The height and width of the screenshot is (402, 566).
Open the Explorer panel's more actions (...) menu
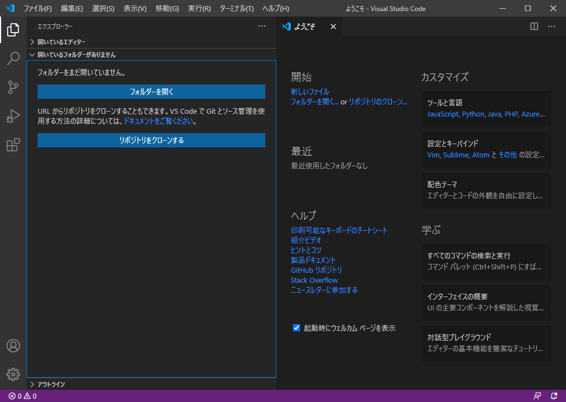pyautogui.click(x=261, y=26)
